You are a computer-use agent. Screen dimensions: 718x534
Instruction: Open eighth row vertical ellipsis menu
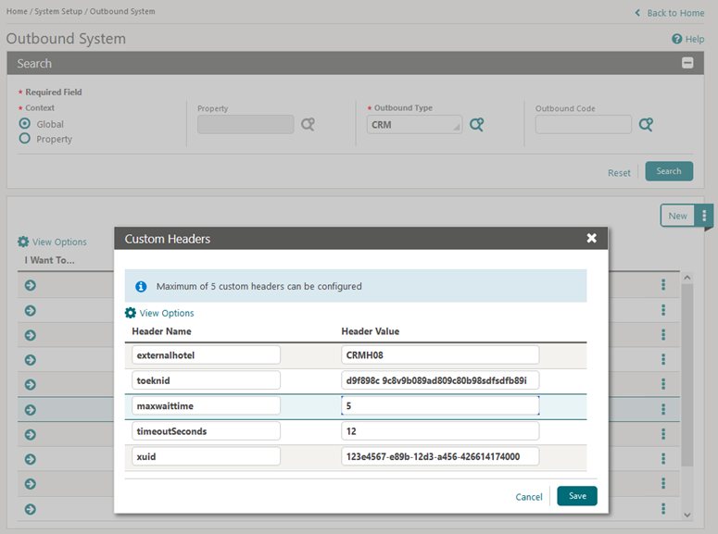click(x=663, y=458)
